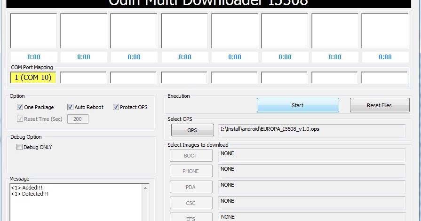
Task: Open the OPS file selector button
Action: click(192, 130)
